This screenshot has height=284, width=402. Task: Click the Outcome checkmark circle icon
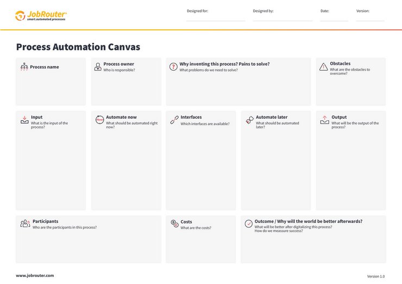coord(248,223)
